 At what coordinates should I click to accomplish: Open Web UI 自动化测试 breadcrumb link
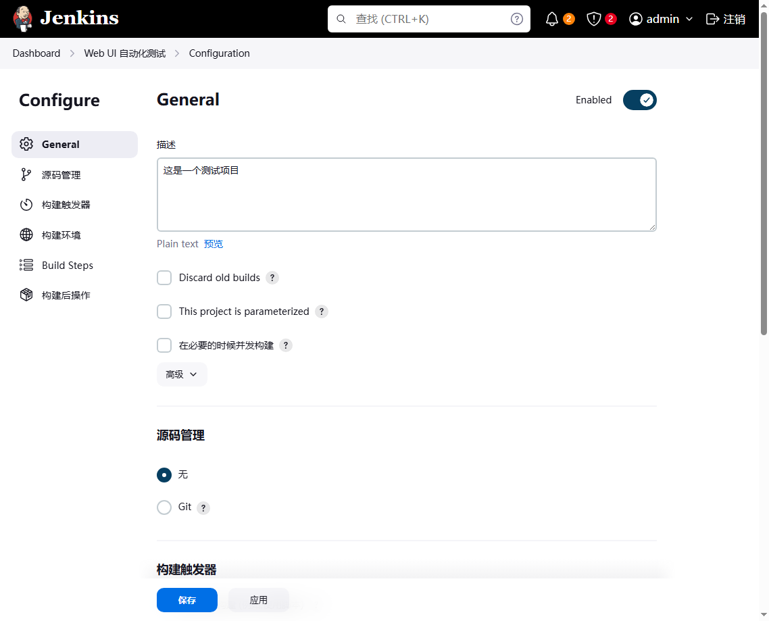coord(124,53)
